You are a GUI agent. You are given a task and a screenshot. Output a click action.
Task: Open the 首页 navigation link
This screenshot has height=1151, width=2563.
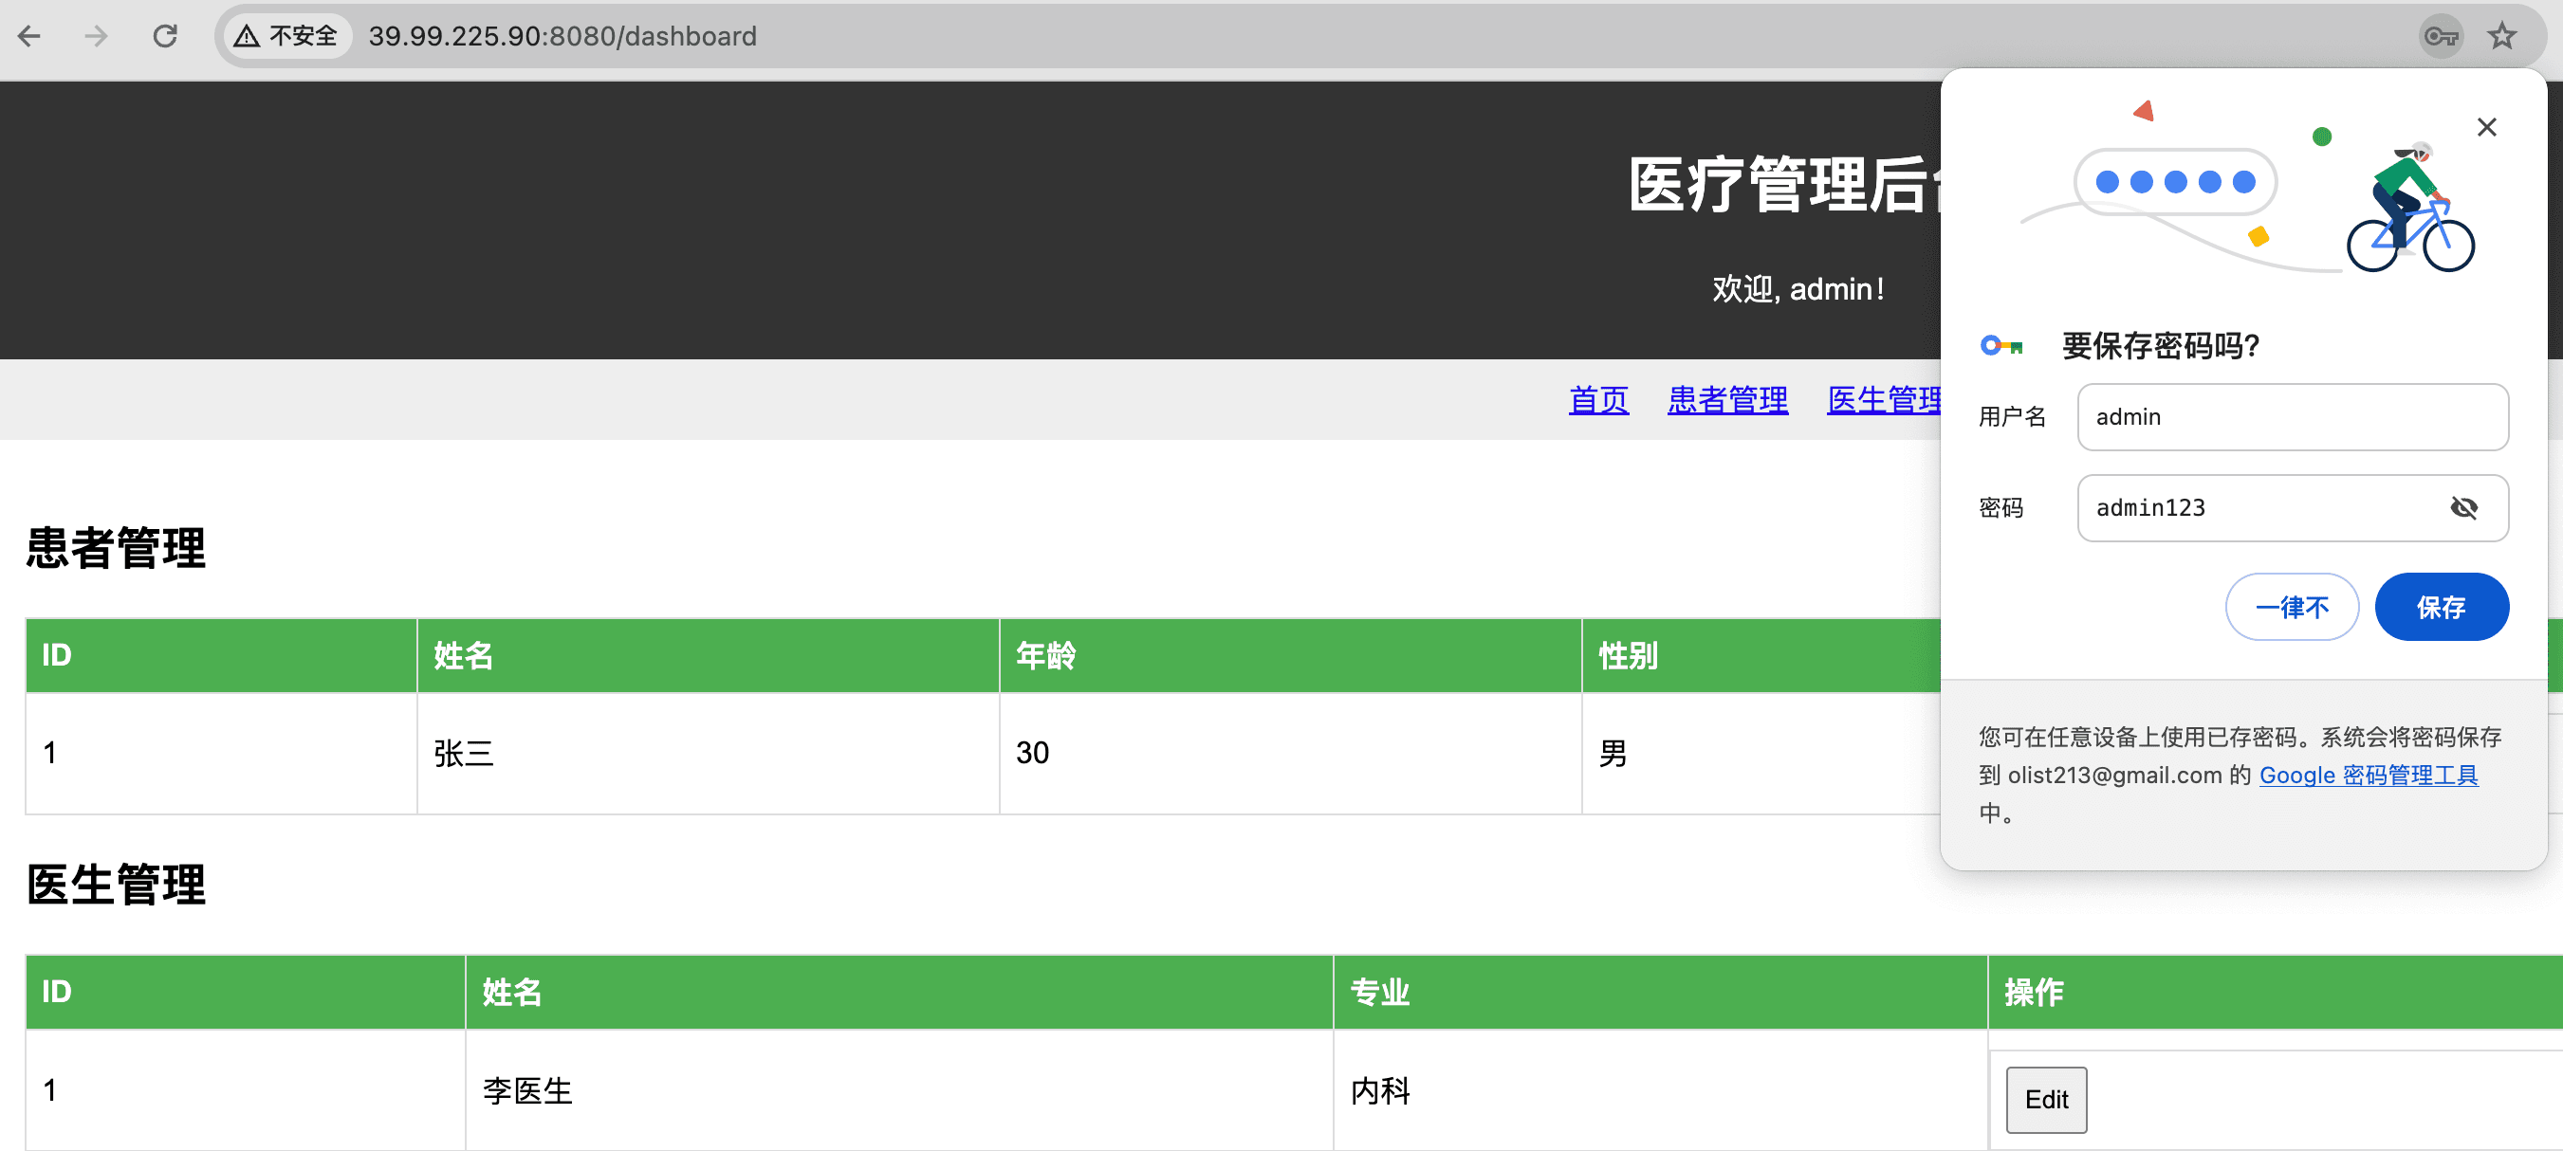pos(1598,400)
